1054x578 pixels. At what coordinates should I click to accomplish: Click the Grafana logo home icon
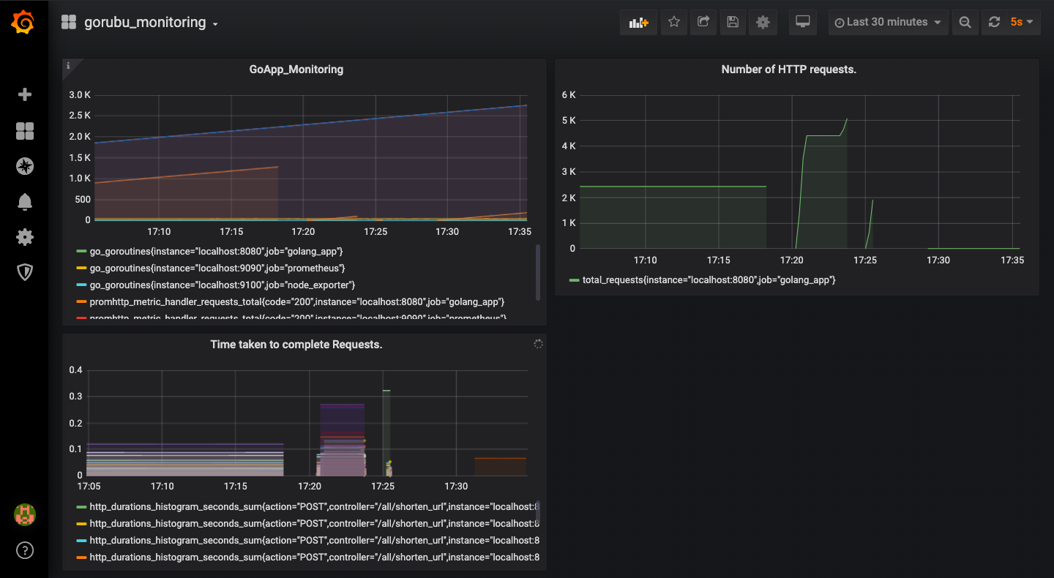[23, 22]
